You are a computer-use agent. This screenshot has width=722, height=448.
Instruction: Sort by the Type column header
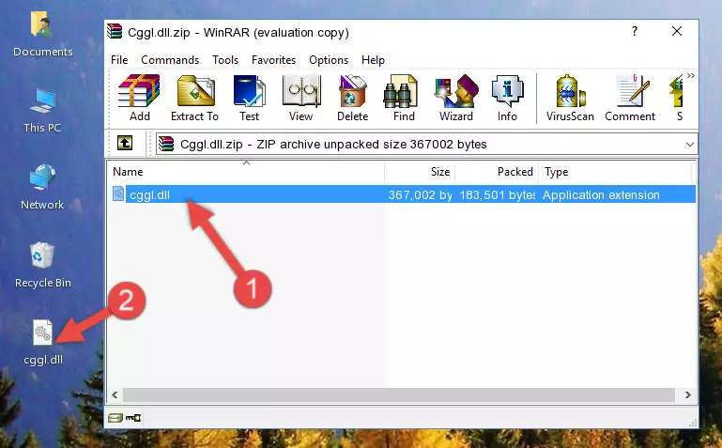[x=615, y=172]
